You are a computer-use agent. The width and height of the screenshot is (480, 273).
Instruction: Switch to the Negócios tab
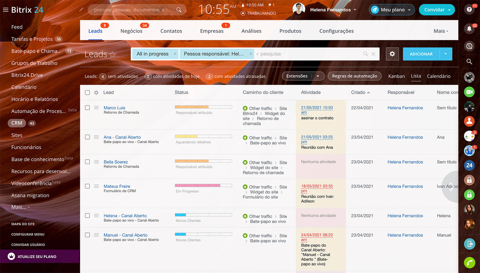pos(131,31)
